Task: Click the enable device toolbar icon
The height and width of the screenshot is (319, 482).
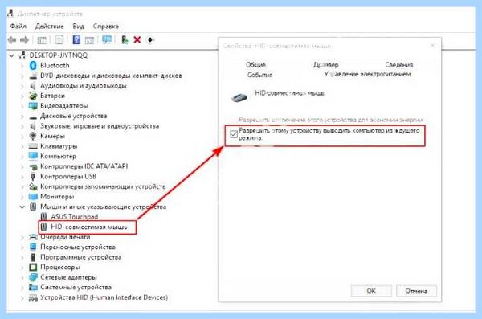Action: point(125,39)
